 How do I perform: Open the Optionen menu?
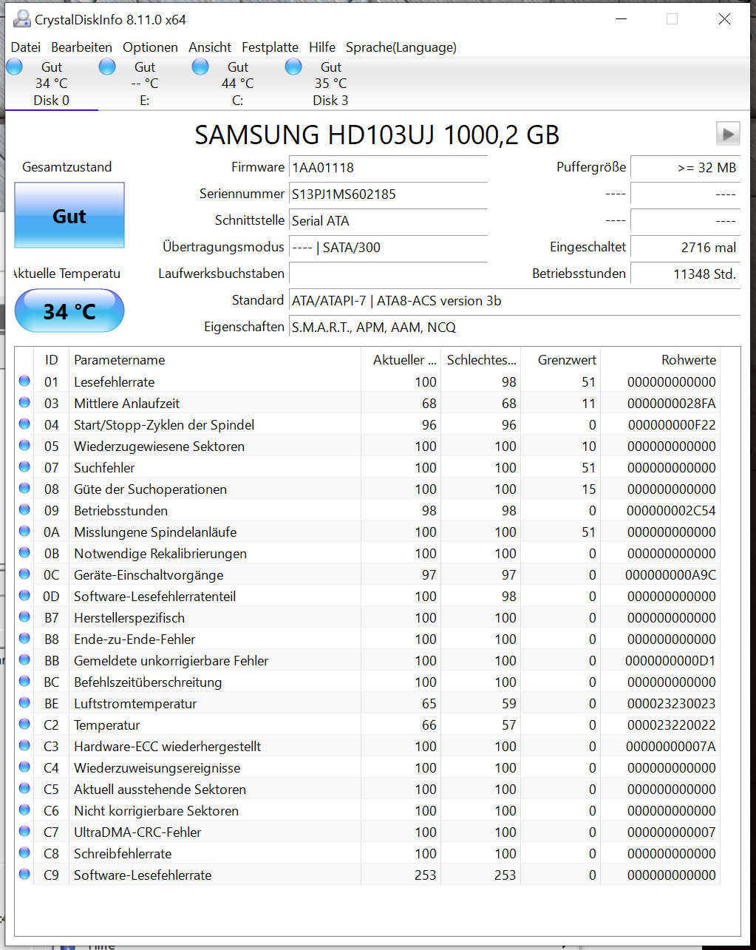(x=150, y=47)
